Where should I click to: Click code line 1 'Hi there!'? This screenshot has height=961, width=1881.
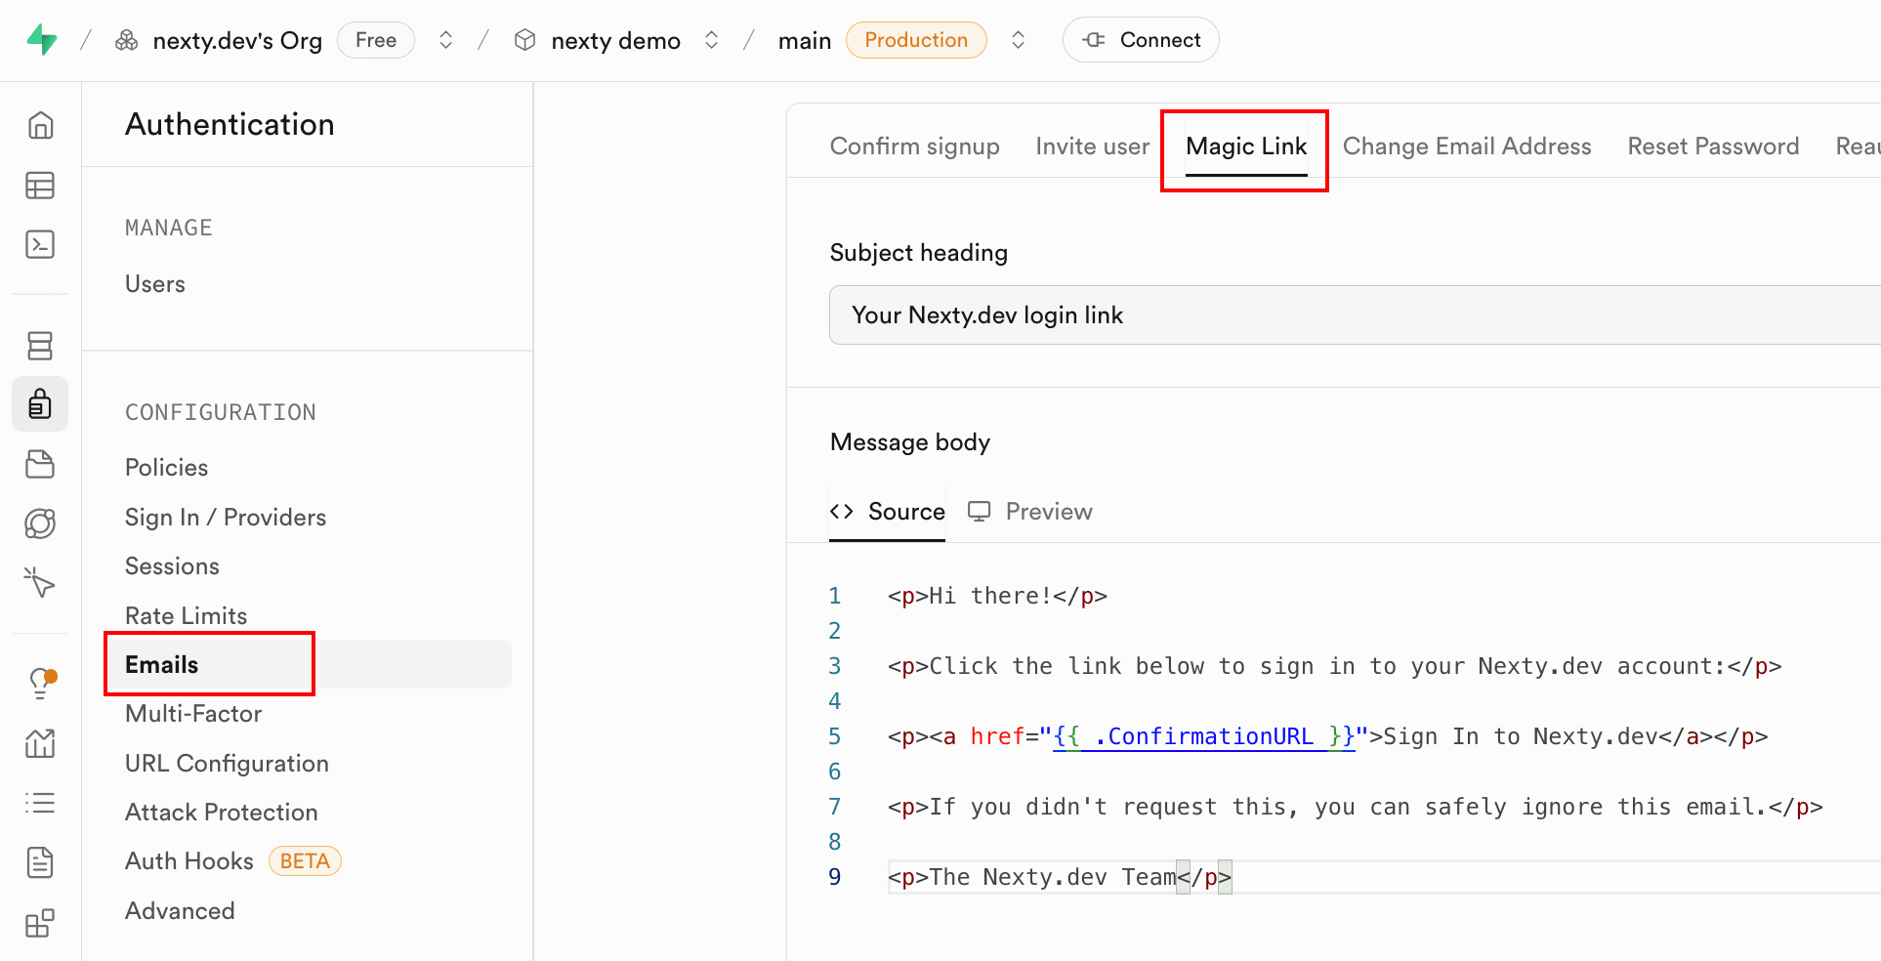coord(997,596)
